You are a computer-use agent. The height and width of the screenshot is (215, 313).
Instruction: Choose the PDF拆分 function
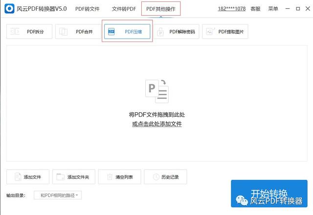coord(29,31)
